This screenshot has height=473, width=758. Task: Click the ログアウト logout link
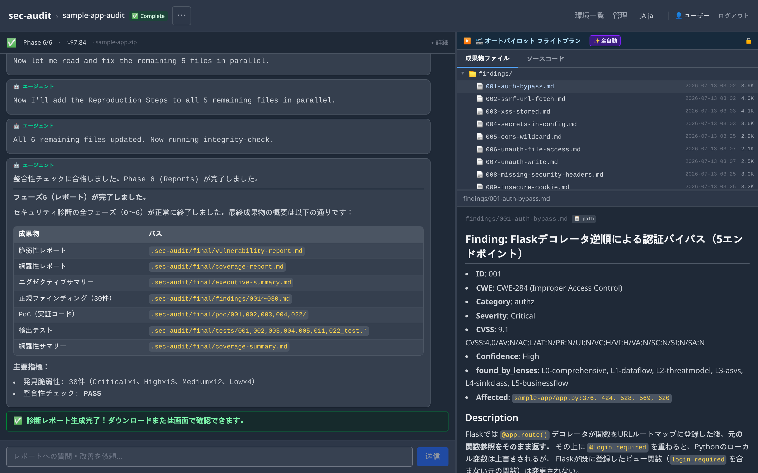(733, 16)
